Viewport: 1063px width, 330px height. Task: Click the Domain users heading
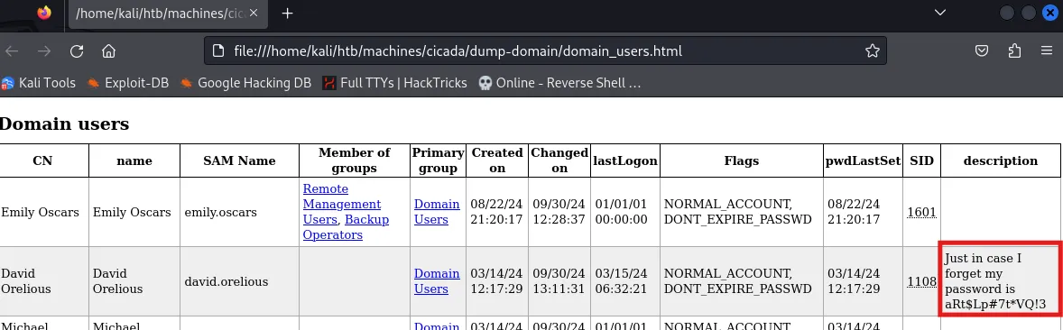[64, 124]
